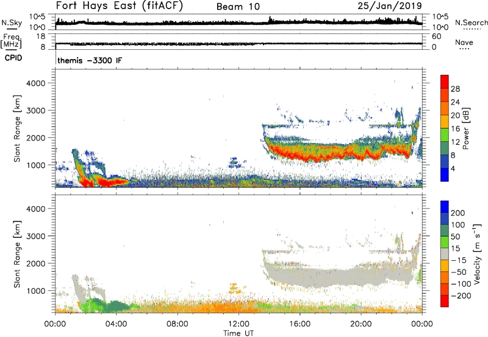Click the '08:00' time axis tick label
Screen dimensions: 488x337
point(178,324)
